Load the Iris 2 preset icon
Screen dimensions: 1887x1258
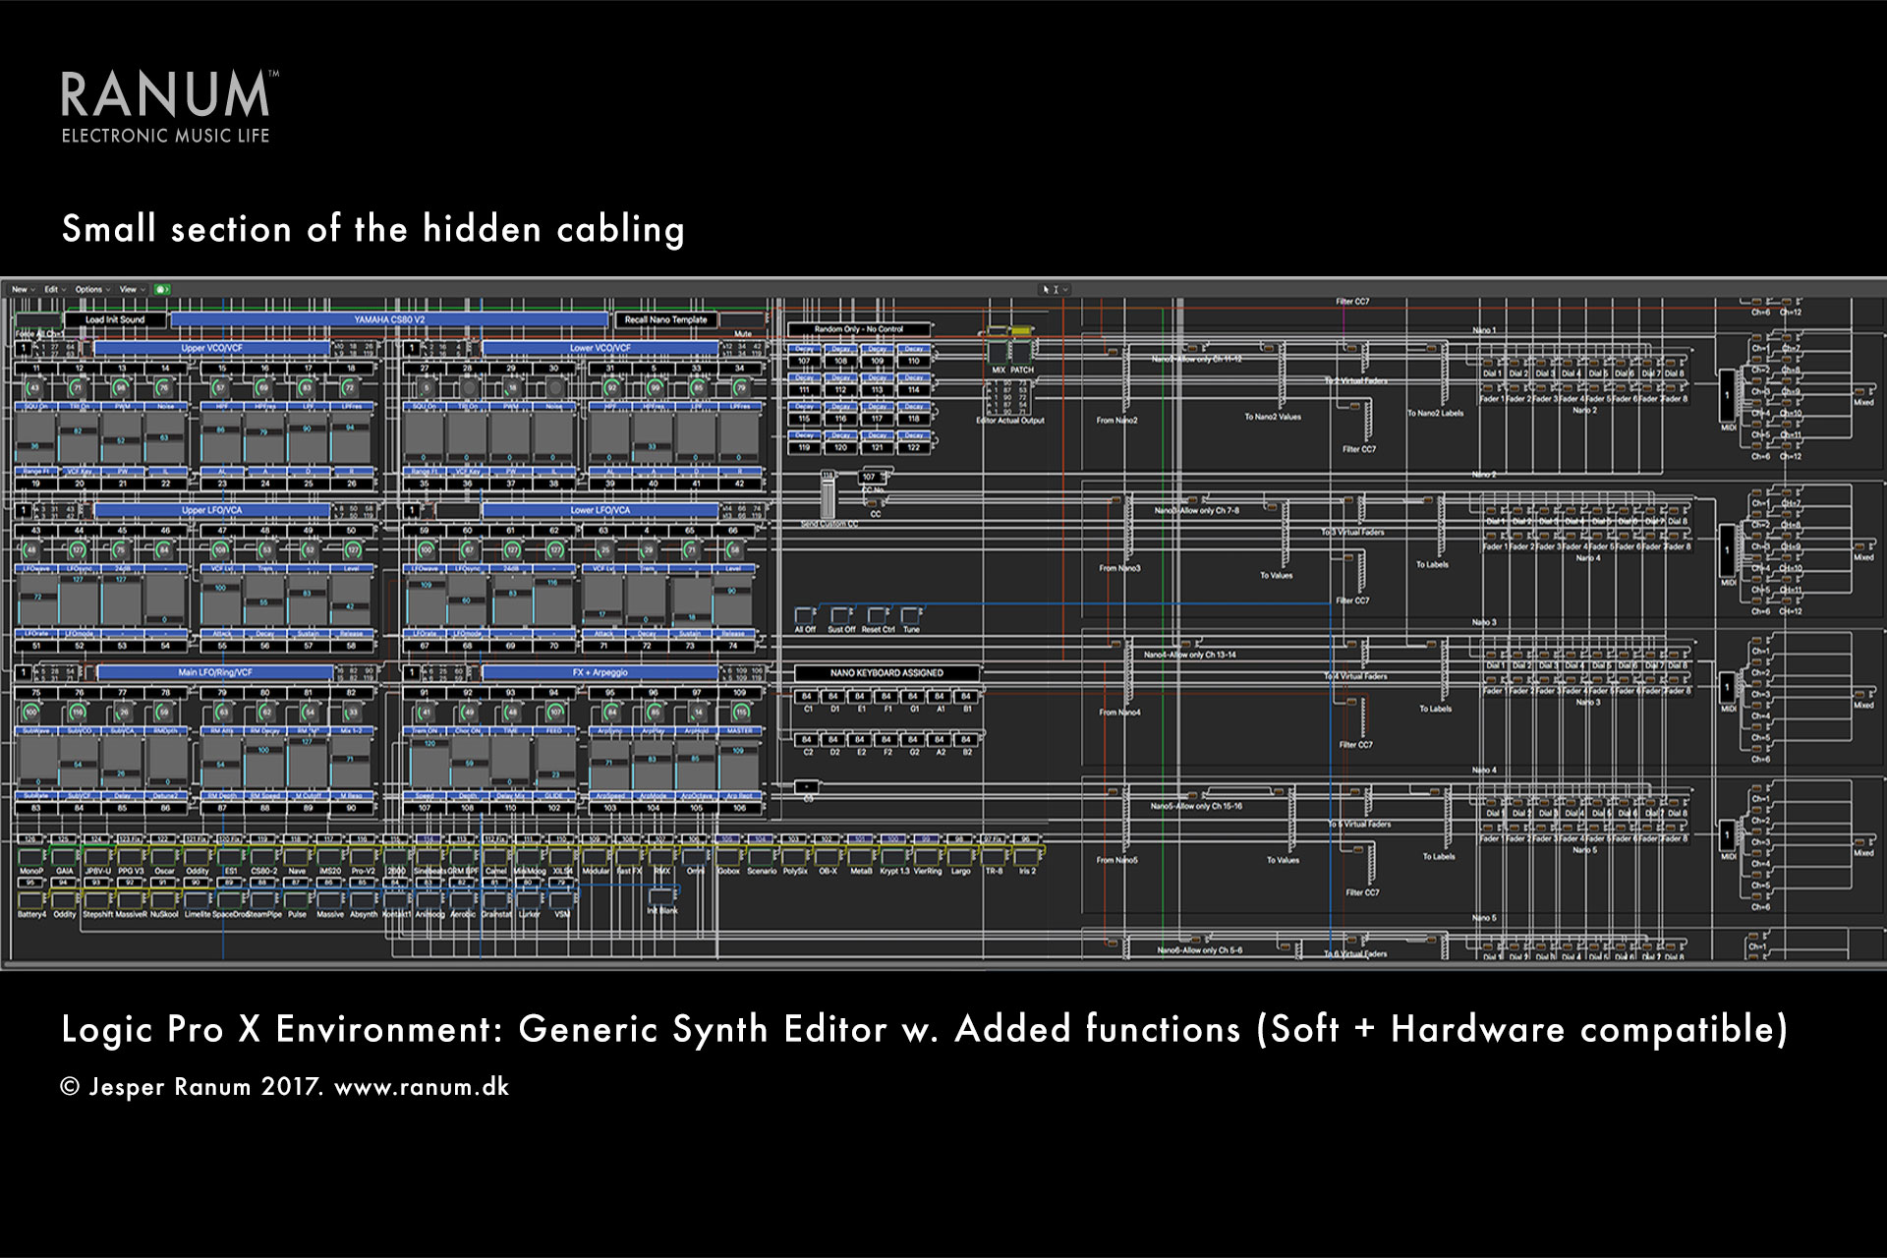(1027, 857)
